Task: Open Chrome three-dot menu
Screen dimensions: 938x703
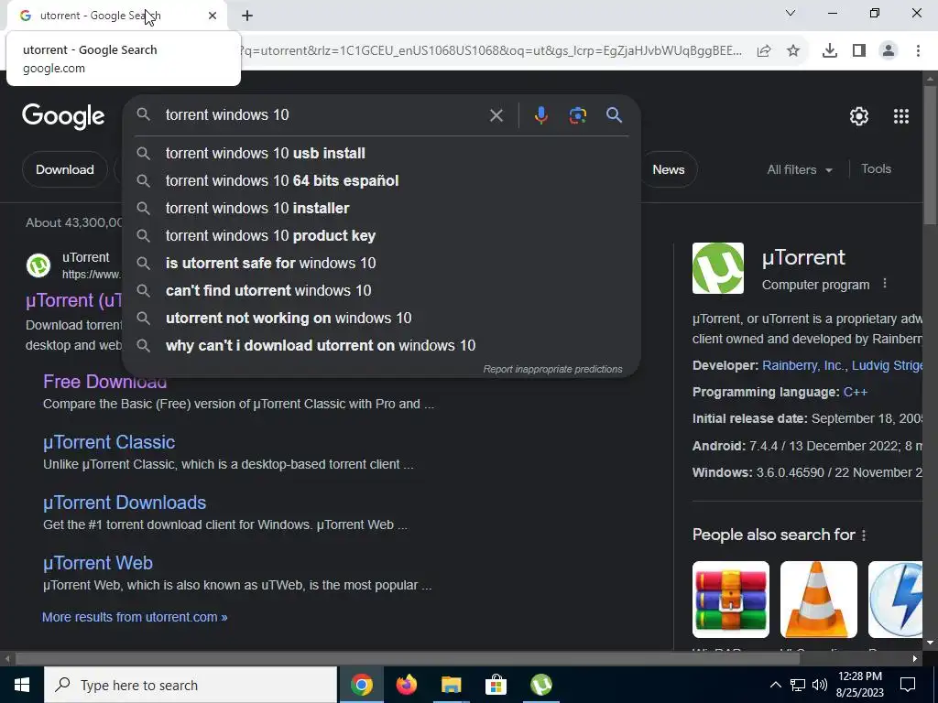Action: pos(918,51)
